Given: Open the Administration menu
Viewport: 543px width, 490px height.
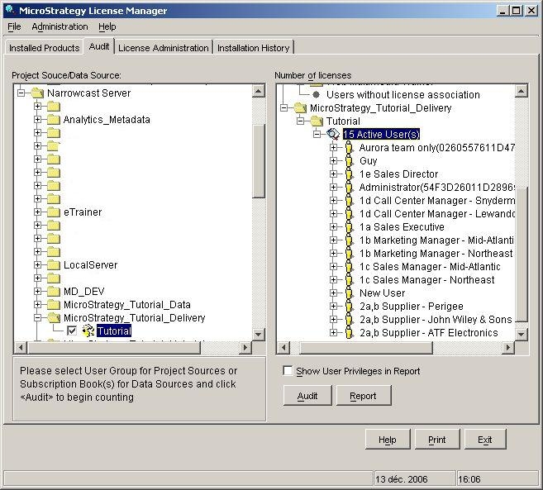Looking at the screenshot, I should click(x=60, y=26).
